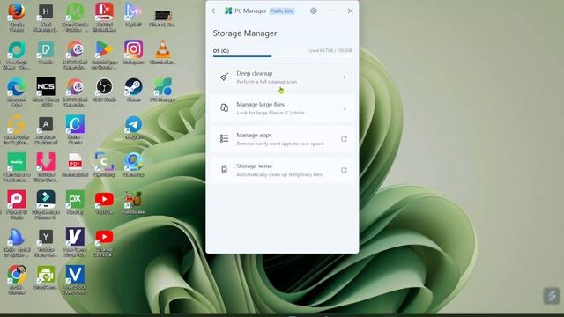Click 'Remove rarely used apps' description
Image resolution: width=564 pixels, height=317 pixels.
[280, 144]
